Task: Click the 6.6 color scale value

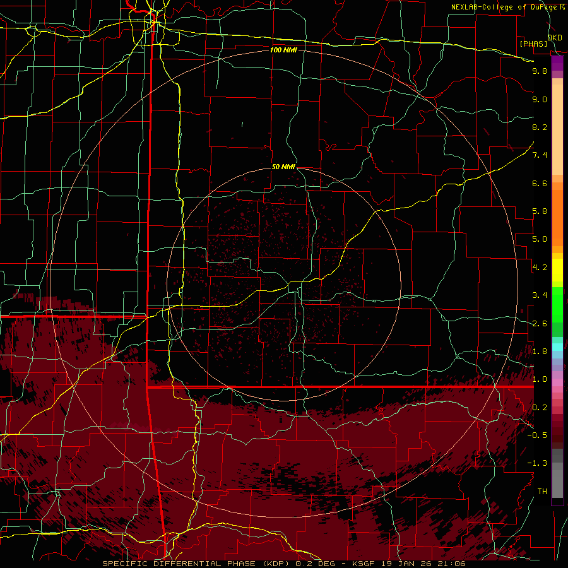Action: [x=540, y=183]
